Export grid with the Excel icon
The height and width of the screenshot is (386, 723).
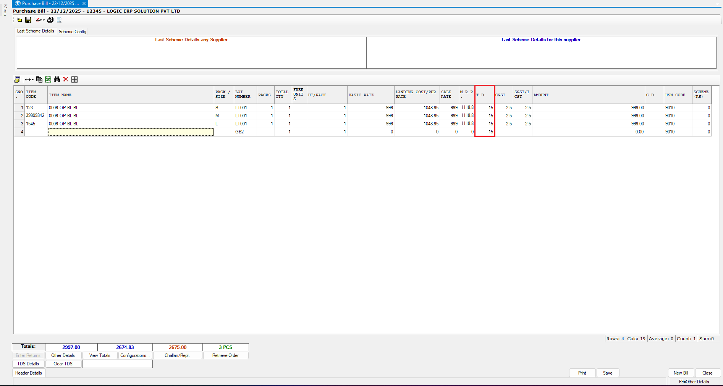click(48, 79)
